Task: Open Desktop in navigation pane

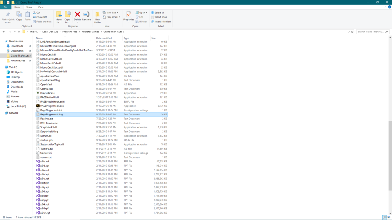Action: [15, 77]
